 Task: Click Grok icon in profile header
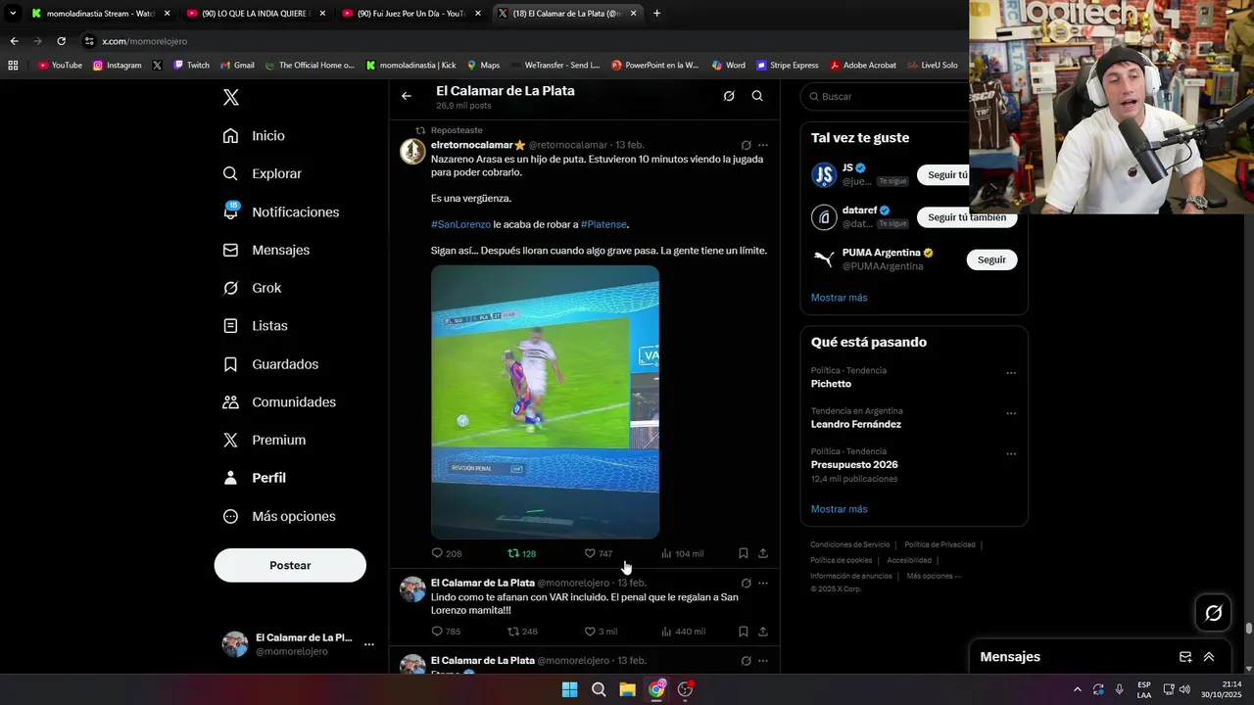729,96
